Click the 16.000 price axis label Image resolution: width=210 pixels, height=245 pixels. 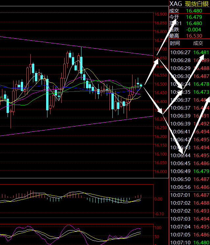tap(161, 172)
